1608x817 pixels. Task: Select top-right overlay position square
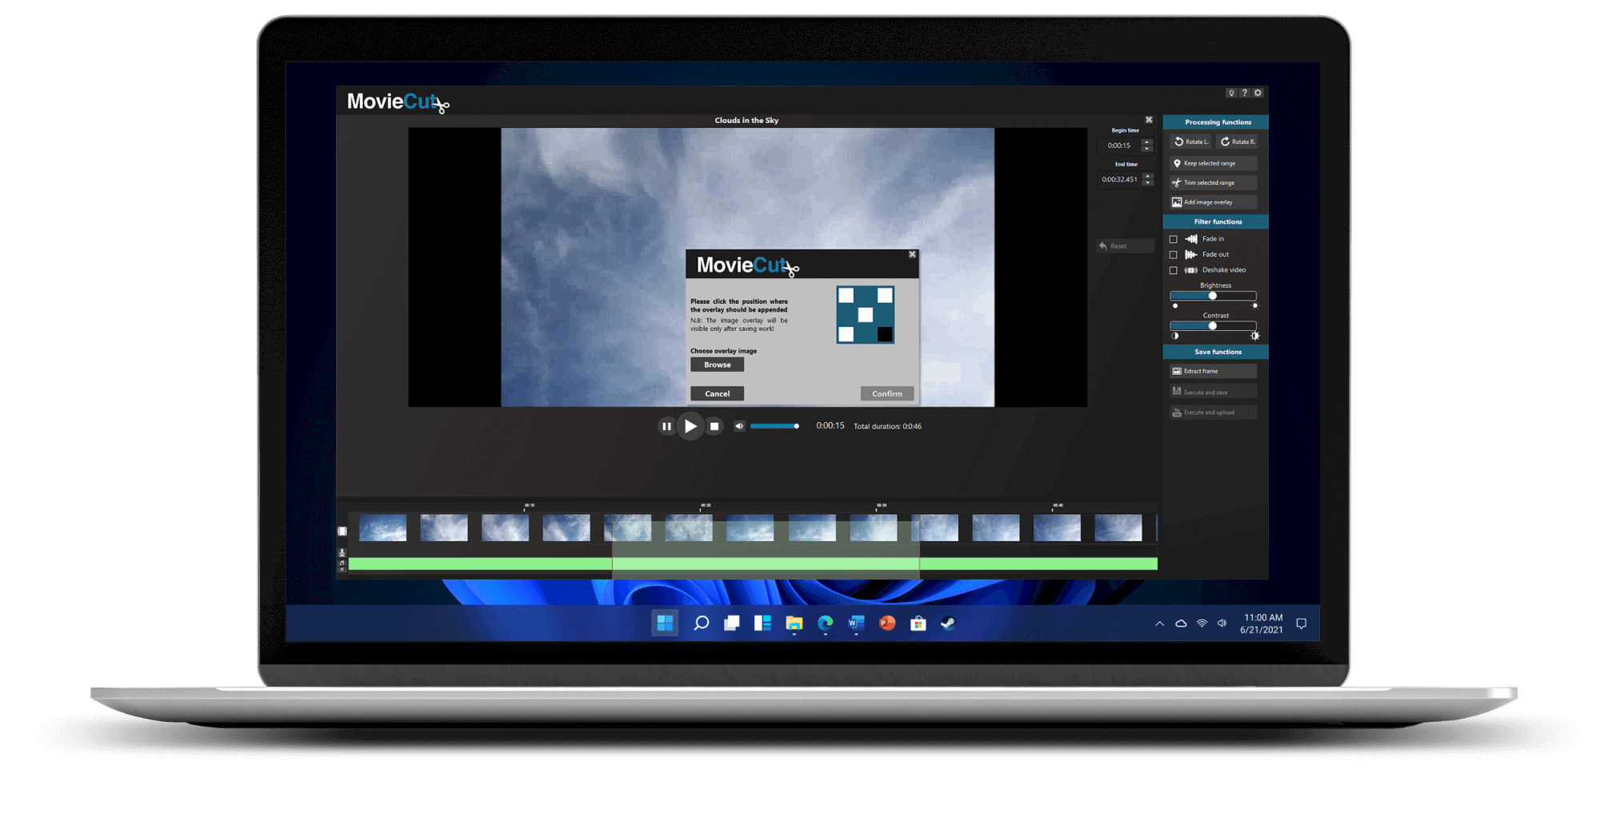pos(885,296)
